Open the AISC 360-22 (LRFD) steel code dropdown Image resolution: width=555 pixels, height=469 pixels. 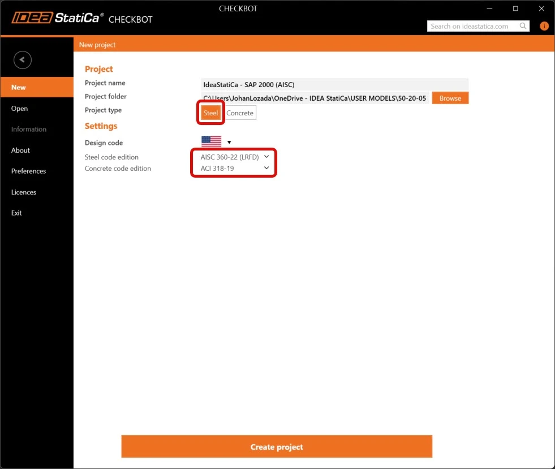point(234,157)
